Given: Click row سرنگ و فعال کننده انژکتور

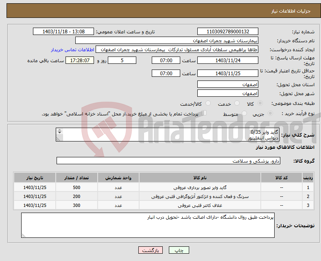Looking at the screenshot, I should (x=164, y=196).
